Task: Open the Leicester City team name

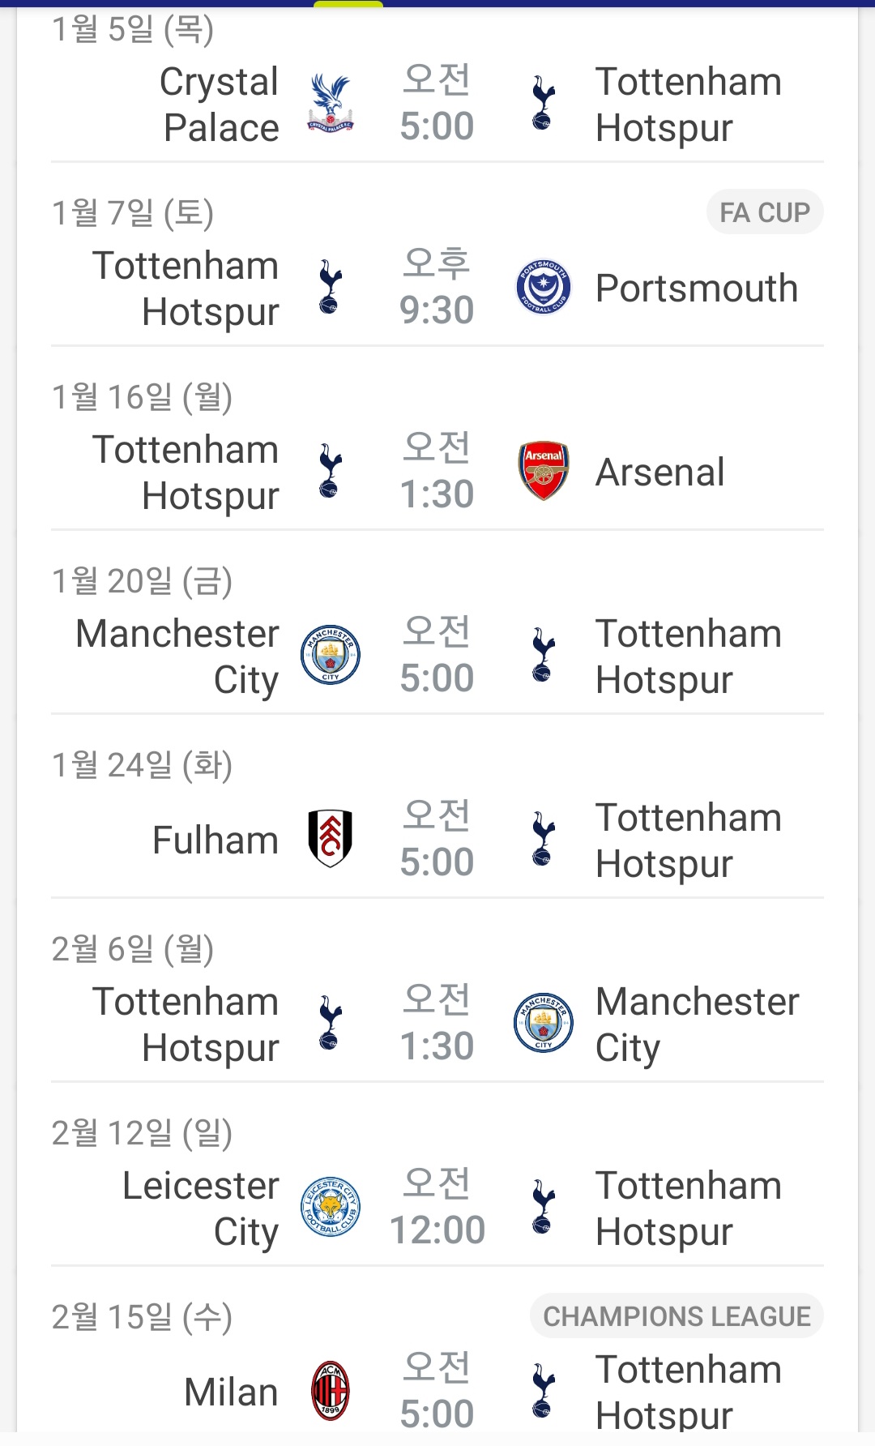Action: coord(201,1209)
